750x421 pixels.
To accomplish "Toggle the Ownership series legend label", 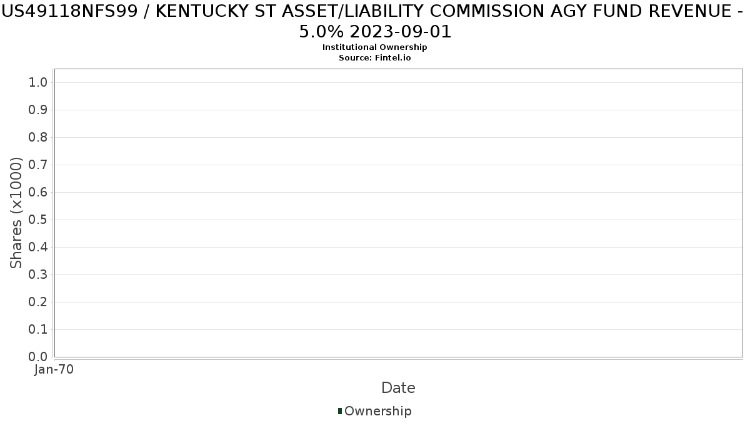I will click(x=377, y=411).
